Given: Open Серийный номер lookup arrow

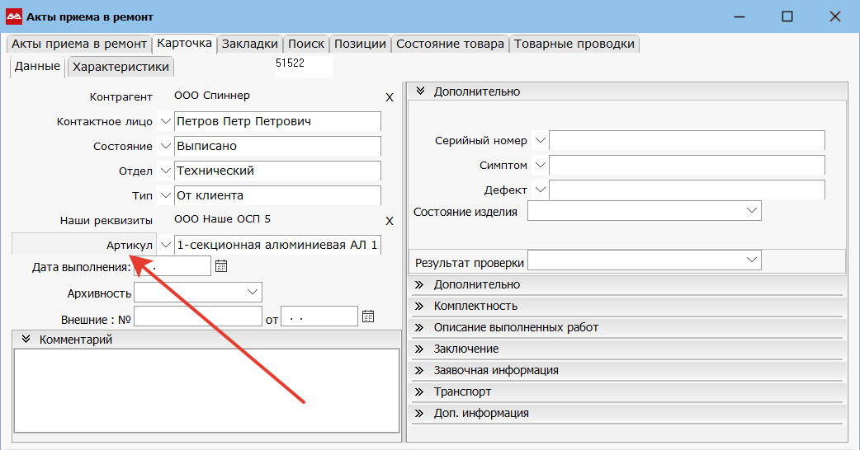Looking at the screenshot, I should (541, 140).
